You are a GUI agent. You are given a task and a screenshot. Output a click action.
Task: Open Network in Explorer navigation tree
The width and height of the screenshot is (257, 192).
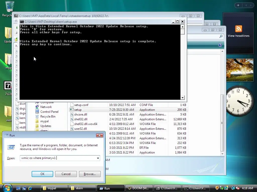pyautogui.click(x=46, y=107)
